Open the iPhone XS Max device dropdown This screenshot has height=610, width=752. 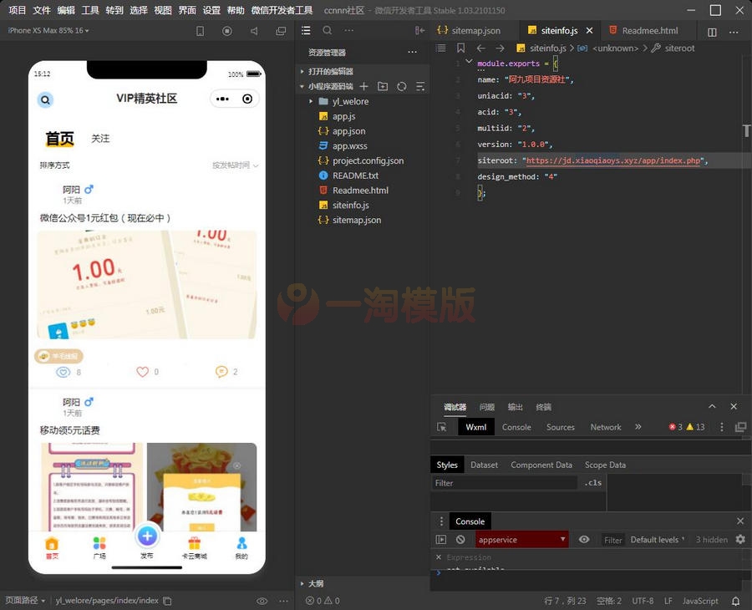48,30
